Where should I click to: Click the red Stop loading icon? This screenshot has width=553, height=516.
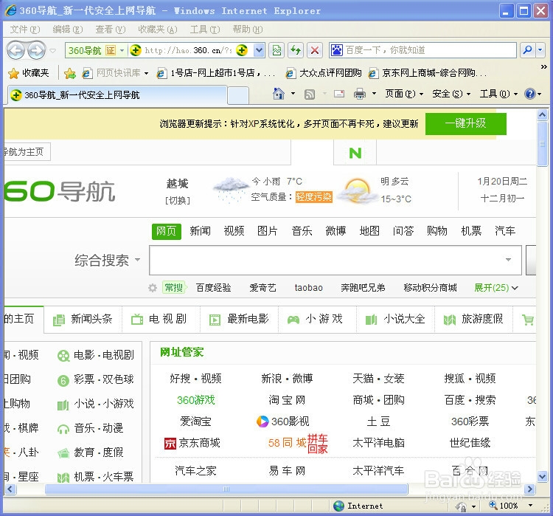click(315, 50)
